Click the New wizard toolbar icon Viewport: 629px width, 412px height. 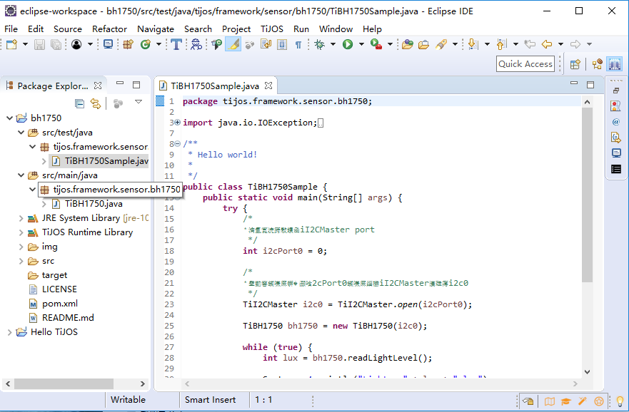pyautogui.click(x=11, y=44)
